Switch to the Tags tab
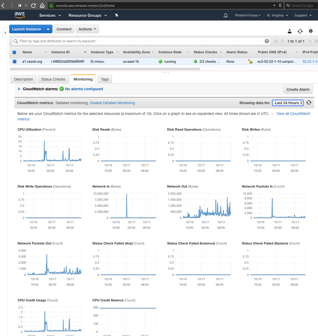The height and width of the screenshot is (336, 318). click(105, 79)
